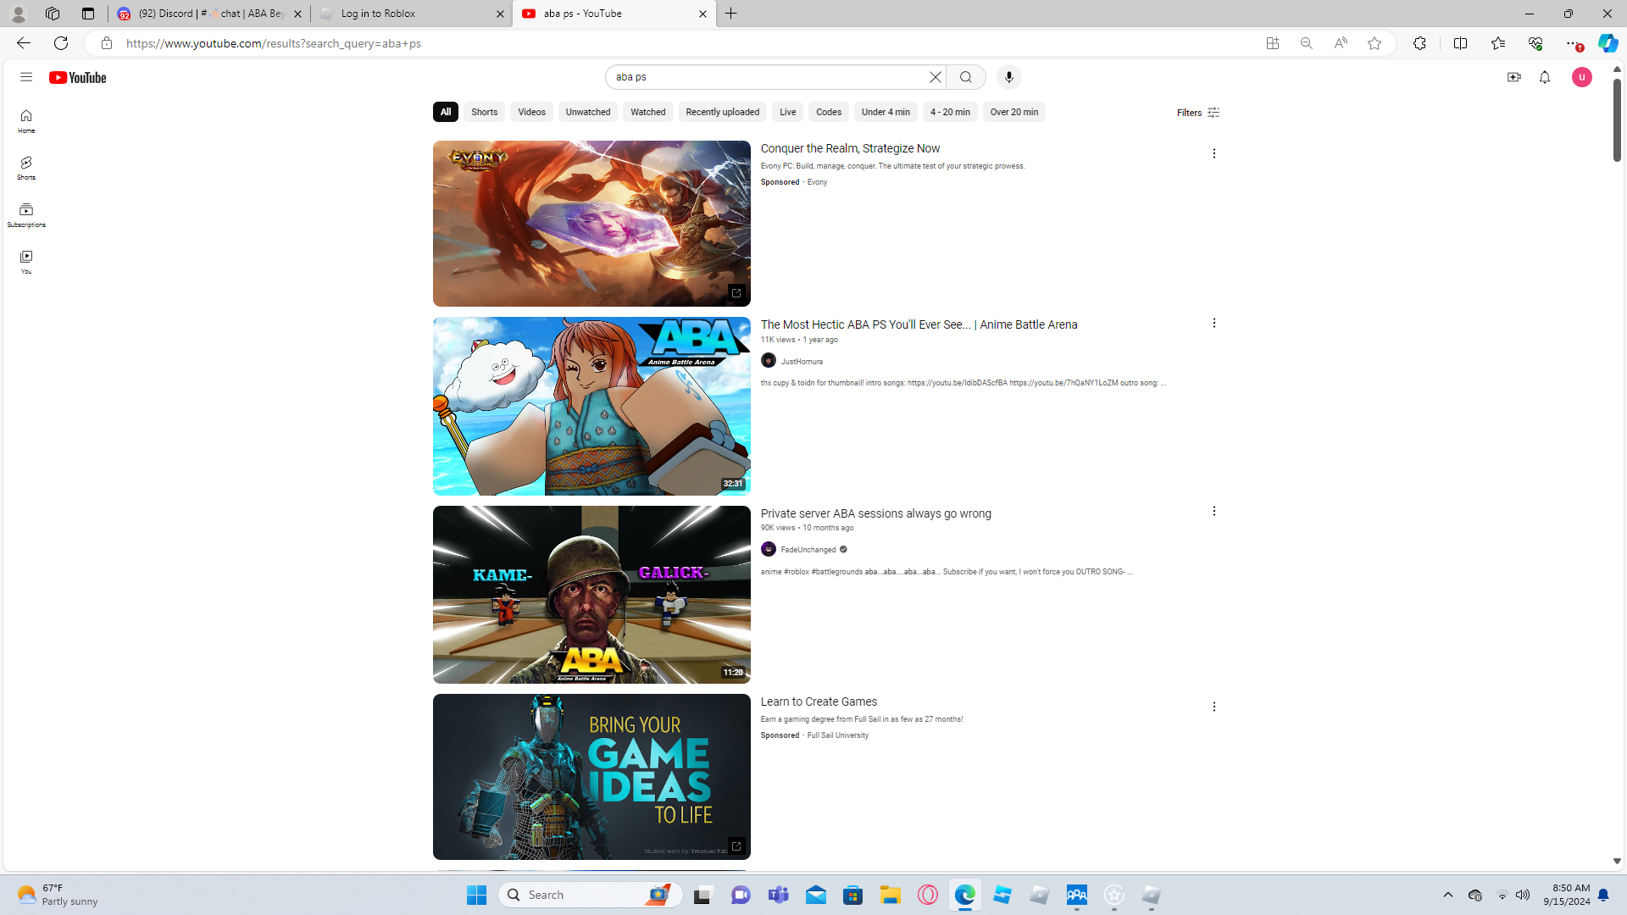Open the Kame Galick ABA video thumbnail
1627x915 pixels.
(x=591, y=595)
